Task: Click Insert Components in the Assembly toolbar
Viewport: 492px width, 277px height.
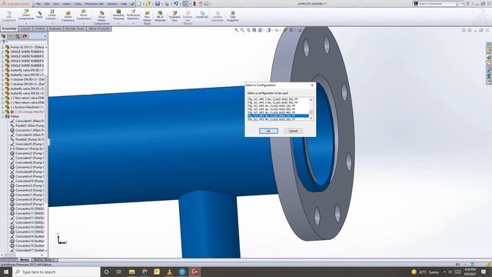Action: click(26, 15)
